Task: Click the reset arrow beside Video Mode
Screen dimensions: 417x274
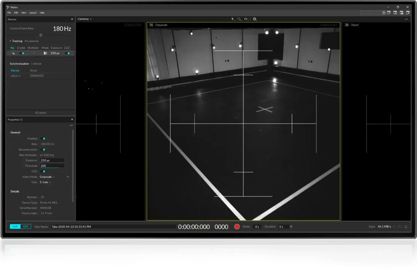Action: click(x=68, y=177)
